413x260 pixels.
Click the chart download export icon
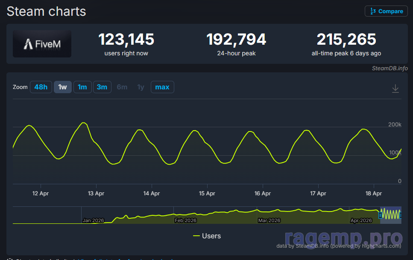tap(395, 88)
